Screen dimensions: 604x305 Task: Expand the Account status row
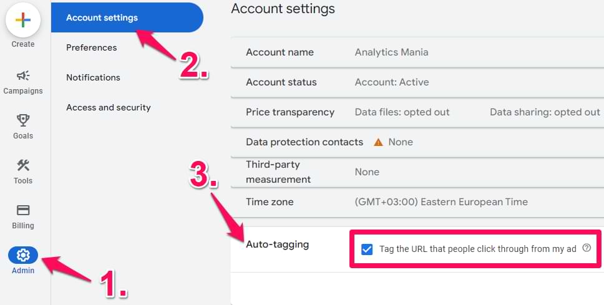coord(417,82)
